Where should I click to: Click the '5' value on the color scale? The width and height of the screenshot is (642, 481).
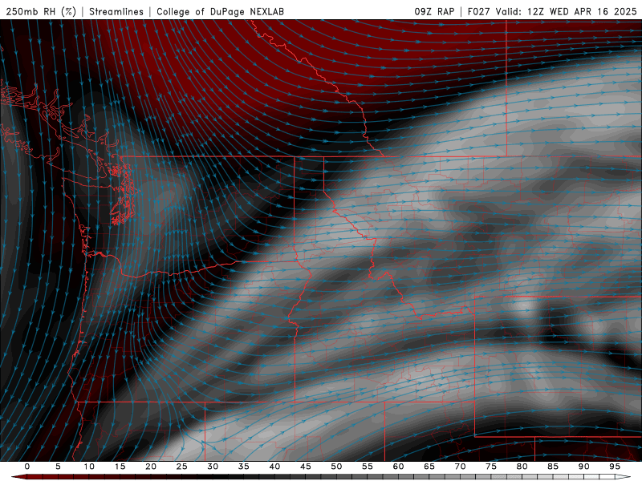(58, 467)
